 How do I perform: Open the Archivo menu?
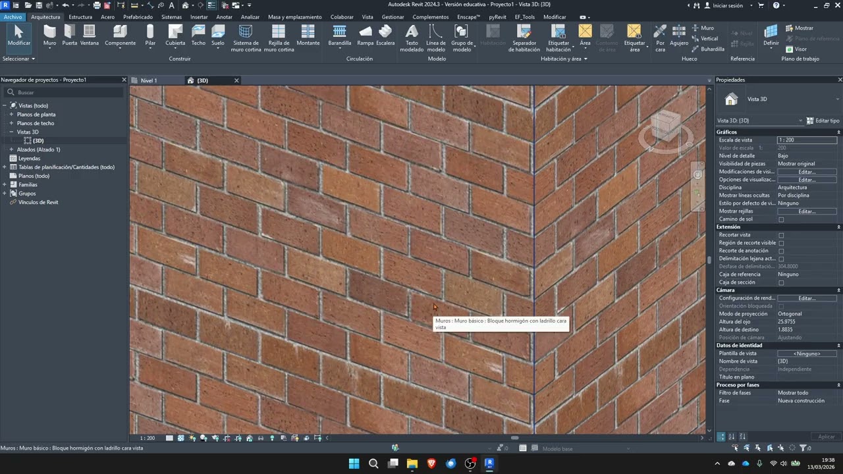(13, 16)
